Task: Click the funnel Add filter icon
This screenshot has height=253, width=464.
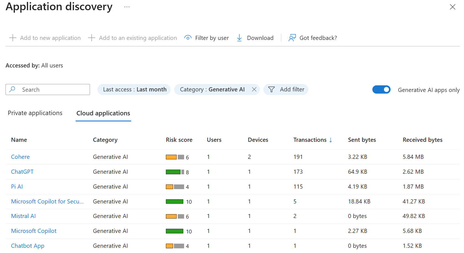Action: pyautogui.click(x=271, y=89)
